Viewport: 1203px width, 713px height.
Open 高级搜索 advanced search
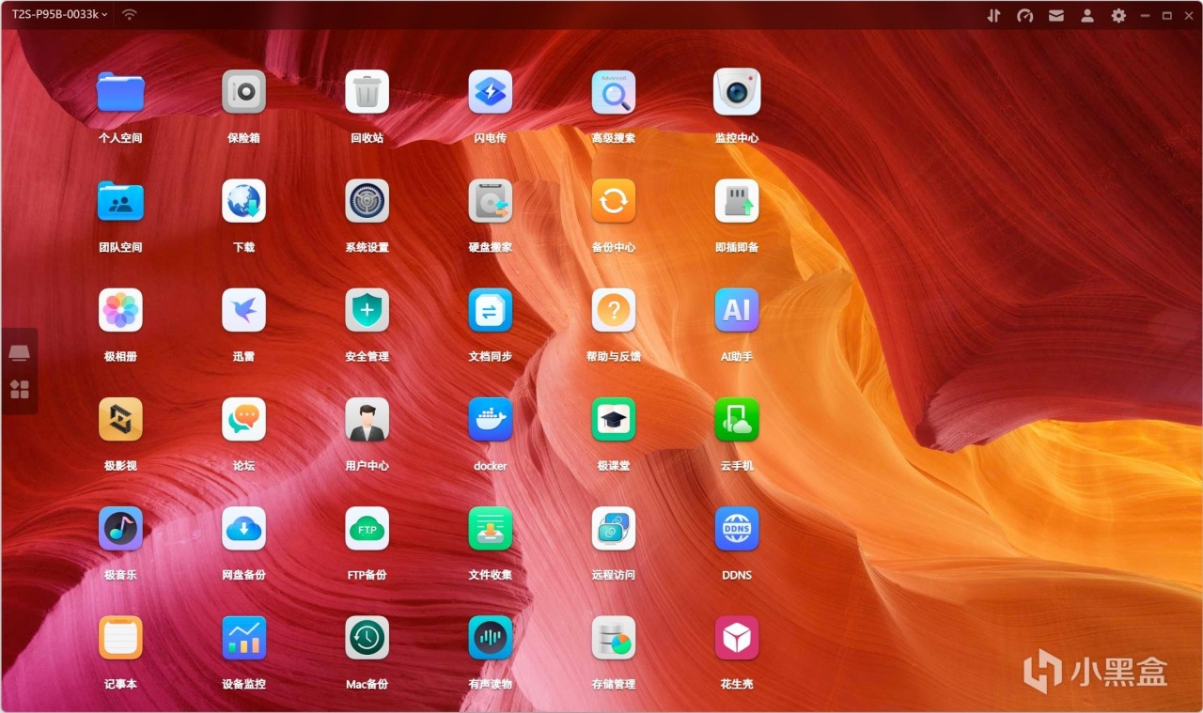click(614, 92)
